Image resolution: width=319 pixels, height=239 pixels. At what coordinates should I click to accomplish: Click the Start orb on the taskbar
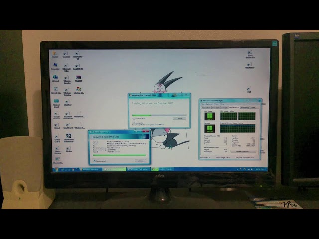click(x=56, y=169)
